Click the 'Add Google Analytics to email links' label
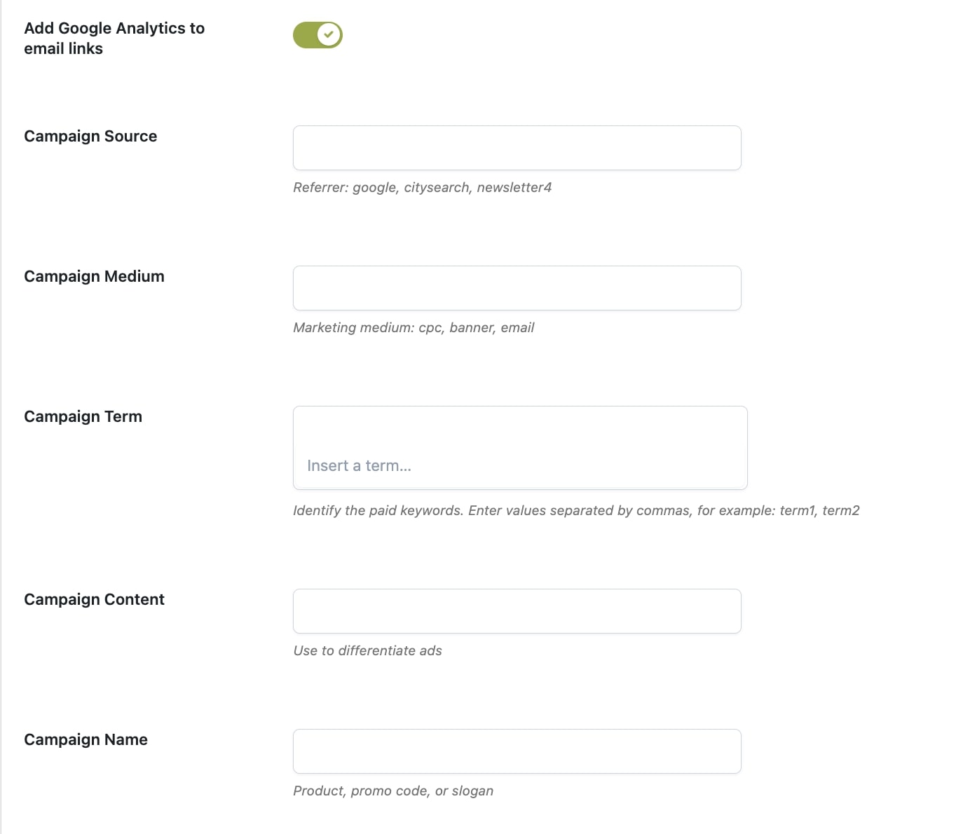Screen dimensions: 970x834 pyautogui.click(x=114, y=39)
